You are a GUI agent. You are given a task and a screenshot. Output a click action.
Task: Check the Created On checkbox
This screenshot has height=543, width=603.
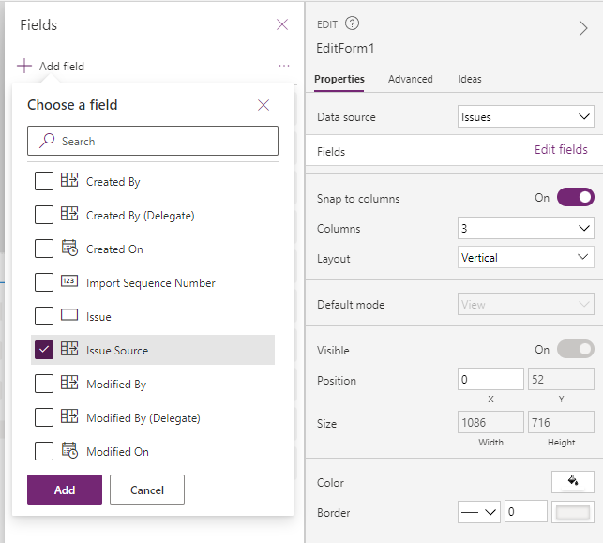[x=44, y=249]
